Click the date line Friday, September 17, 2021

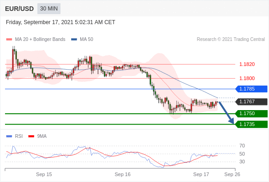(x=60, y=22)
